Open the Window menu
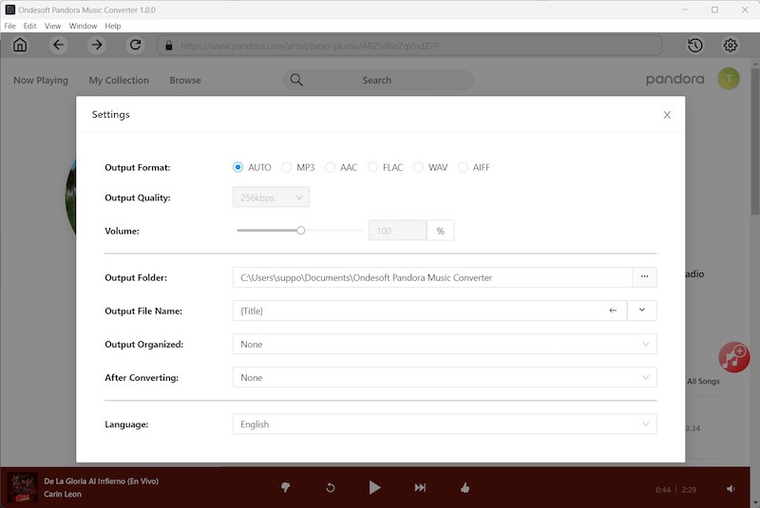This screenshot has width=760, height=508. [x=83, y=26]
